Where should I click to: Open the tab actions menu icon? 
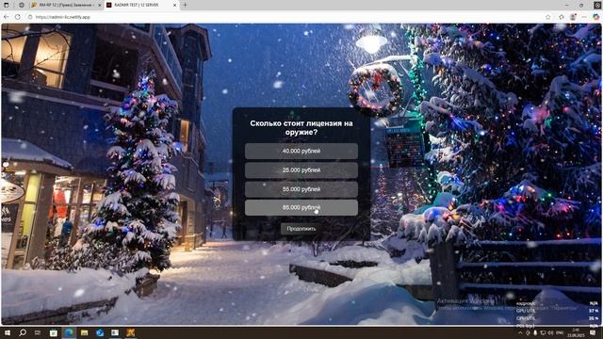coord(7,5)
